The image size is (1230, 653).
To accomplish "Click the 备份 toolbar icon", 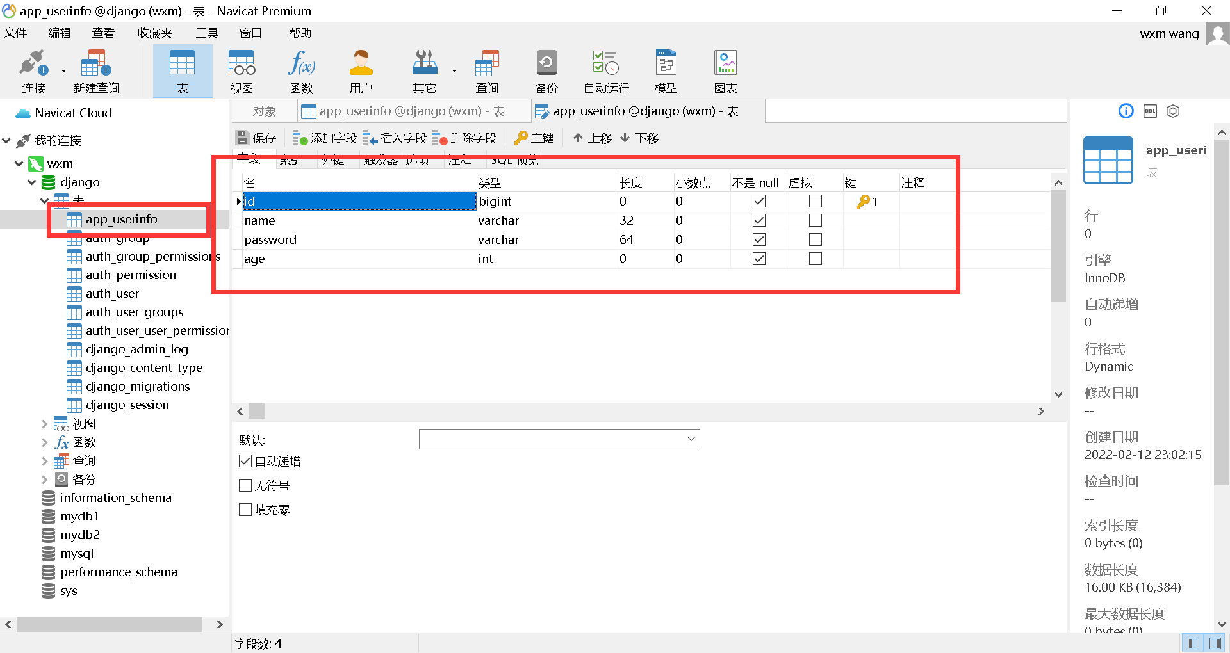I will click(546, 70).
